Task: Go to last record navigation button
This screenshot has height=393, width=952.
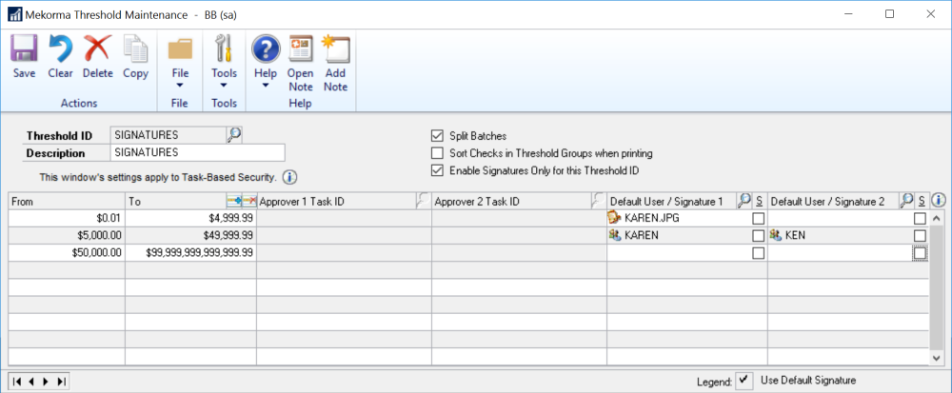Action: point(60,382)
